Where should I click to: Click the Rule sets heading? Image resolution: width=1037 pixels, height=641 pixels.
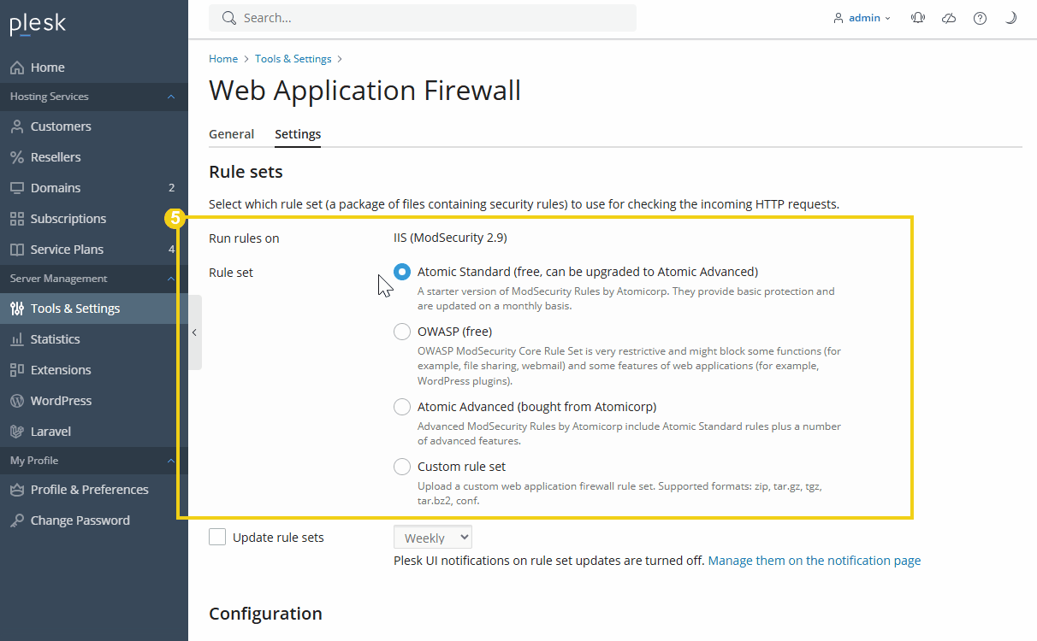tap(246, 172)
